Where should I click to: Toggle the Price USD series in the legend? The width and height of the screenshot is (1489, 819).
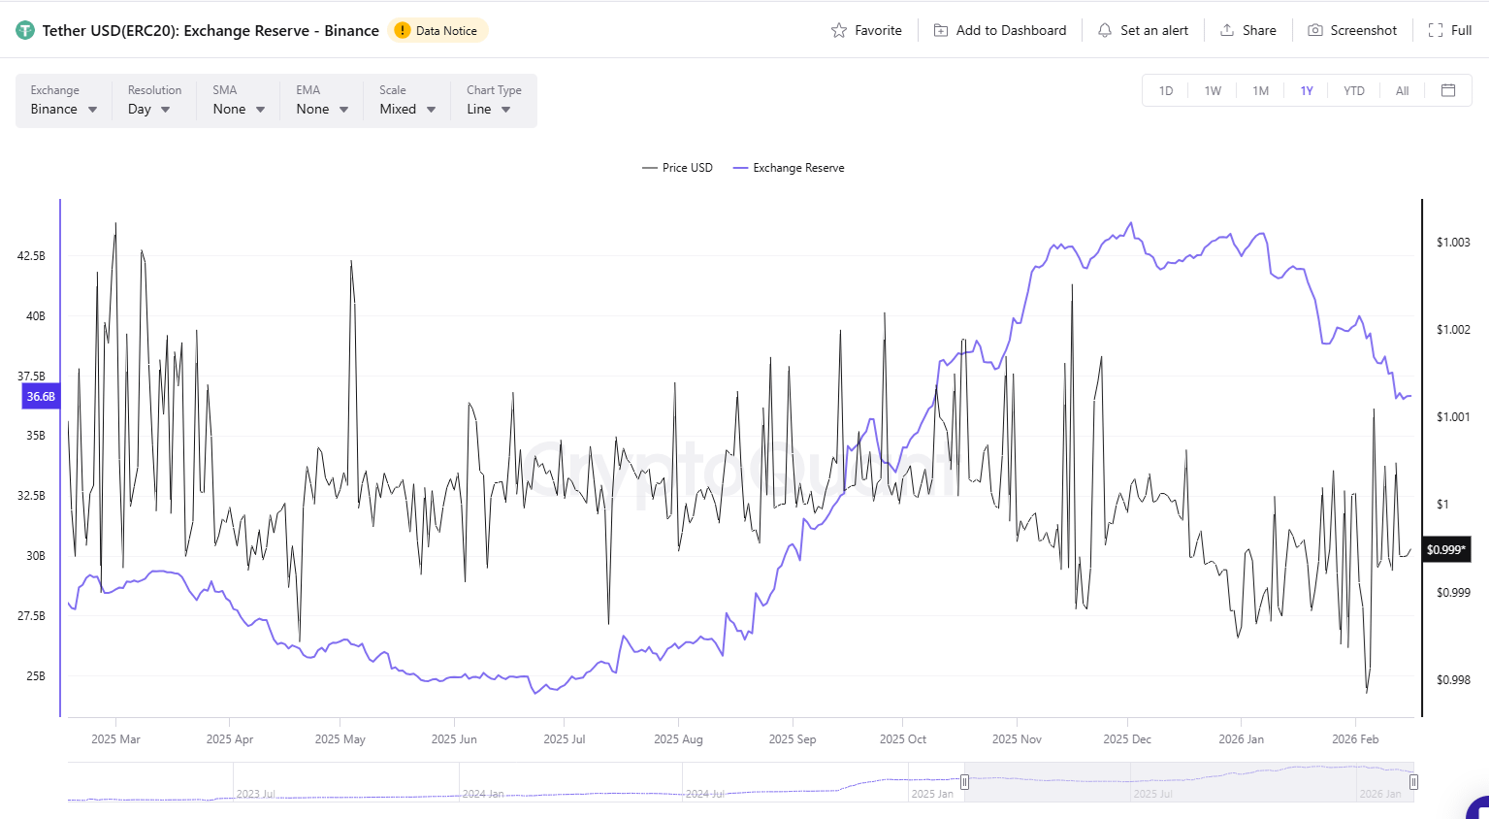click(x=677, y=167)
